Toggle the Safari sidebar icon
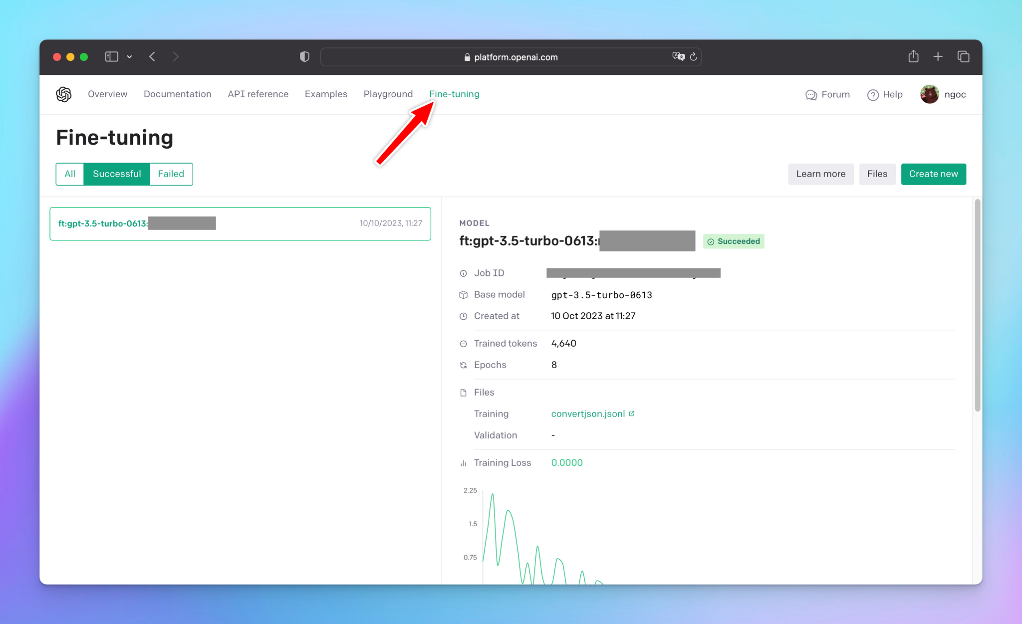Image resolution: width=1022 pixels, height=624 pixels. pyautogui.click(x=111, y=57)
